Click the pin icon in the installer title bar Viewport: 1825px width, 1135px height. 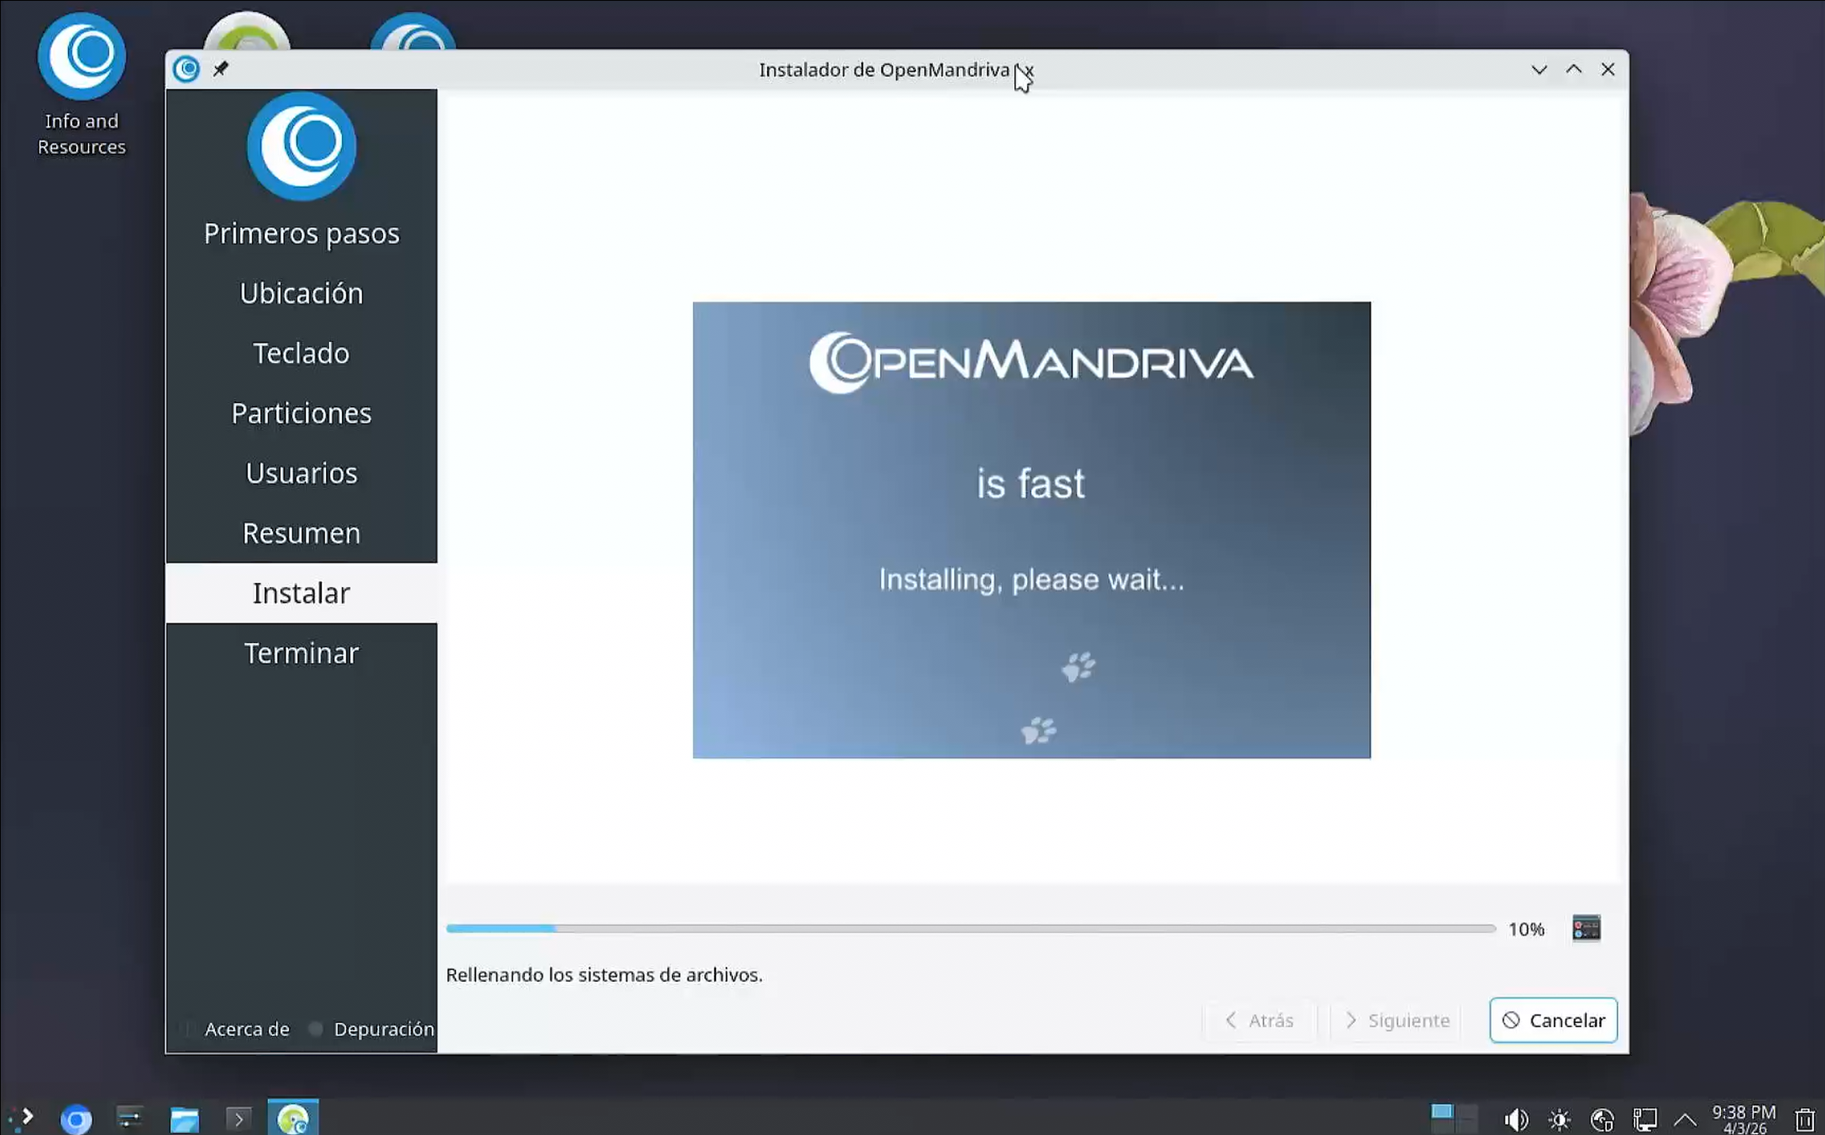[x=220, y=69]
